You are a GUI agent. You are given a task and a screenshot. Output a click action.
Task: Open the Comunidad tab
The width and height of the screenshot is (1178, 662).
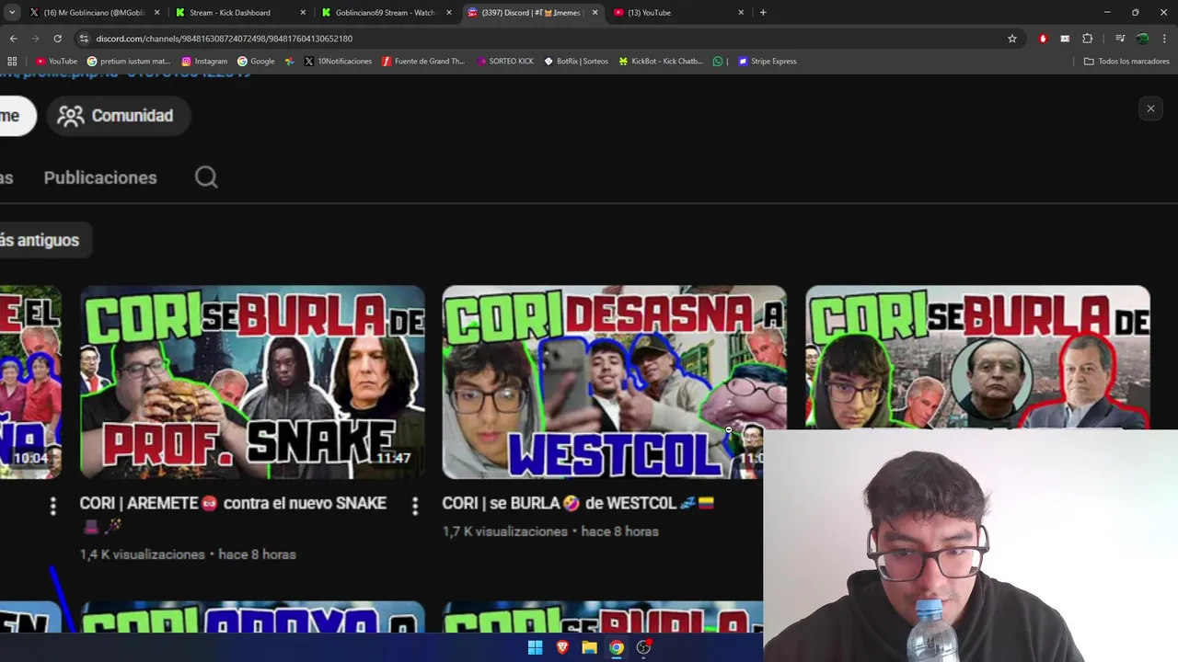pos(118,116)
